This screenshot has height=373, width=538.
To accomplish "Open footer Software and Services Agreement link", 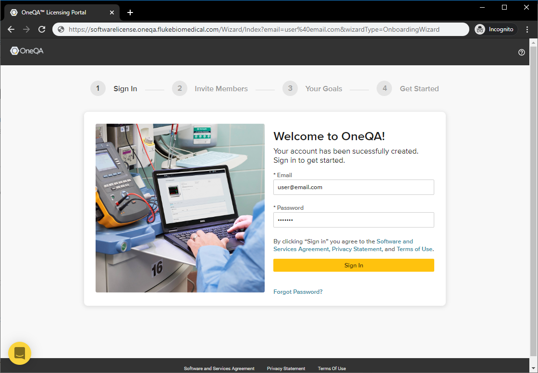I will click(219, 369).
